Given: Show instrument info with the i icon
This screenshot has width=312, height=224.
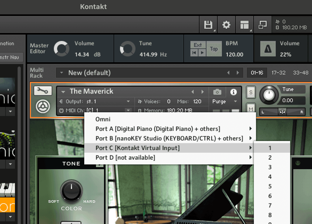Looking at the screenshot, I should coord(234,92).
